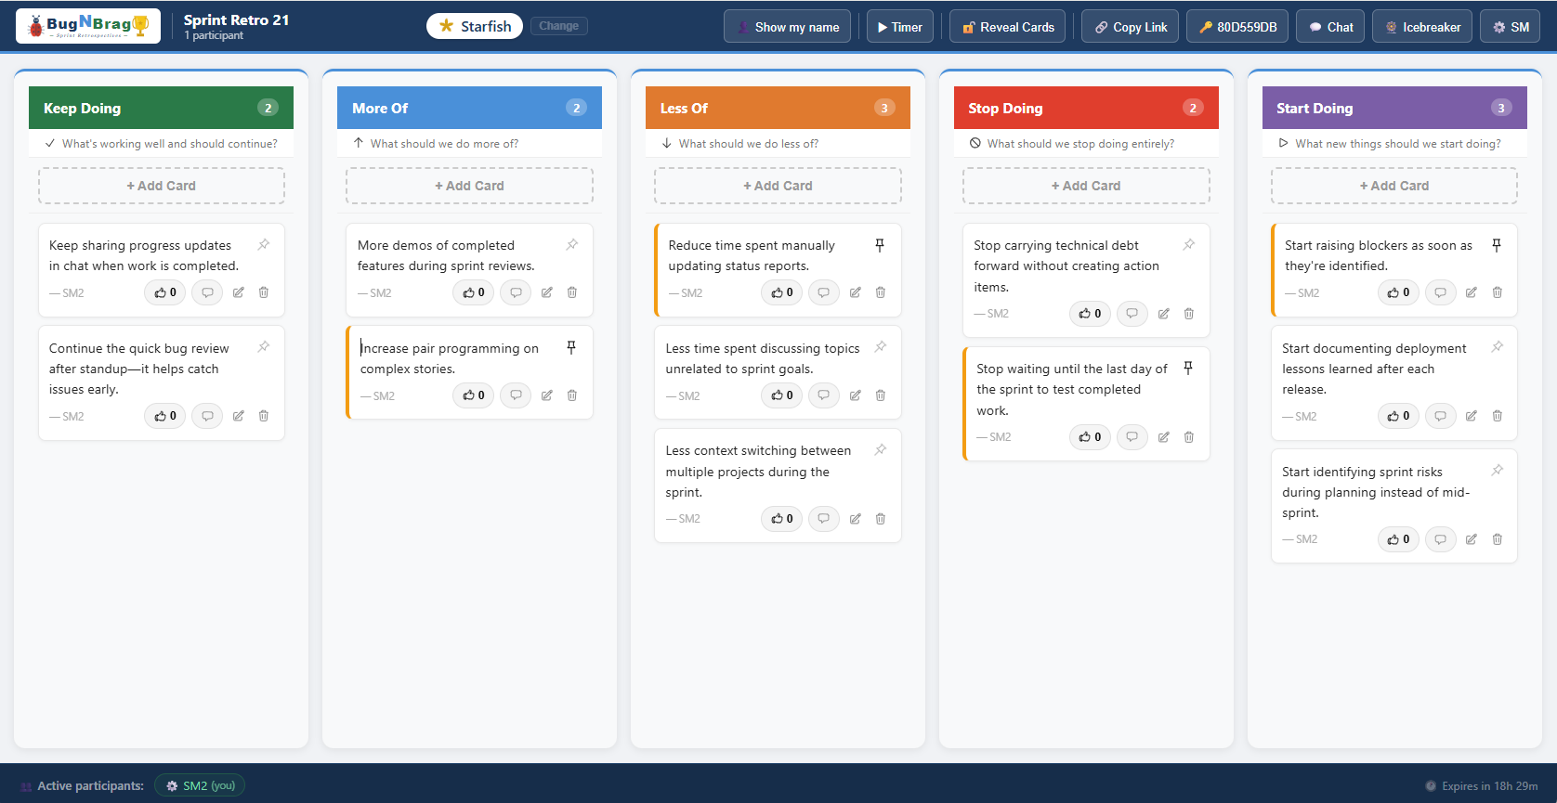Delete the 'Less time spent discussing topics' card
Viewport: 1557px width, 803px height.
881,395
